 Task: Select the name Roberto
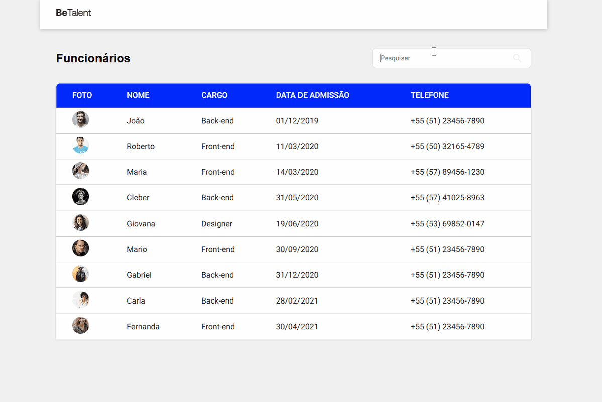click(x=141, y=146)
